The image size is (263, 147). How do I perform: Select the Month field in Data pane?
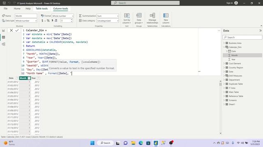click(242, 56)
